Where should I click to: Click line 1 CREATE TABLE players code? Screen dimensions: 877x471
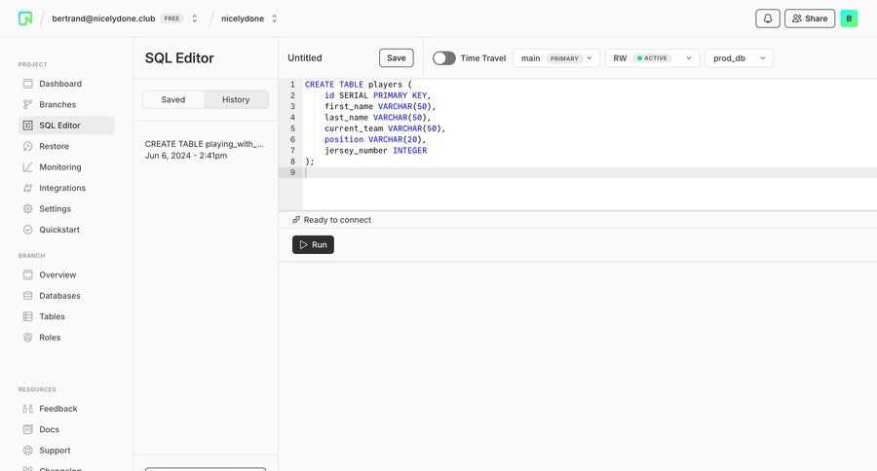point(358,85)
